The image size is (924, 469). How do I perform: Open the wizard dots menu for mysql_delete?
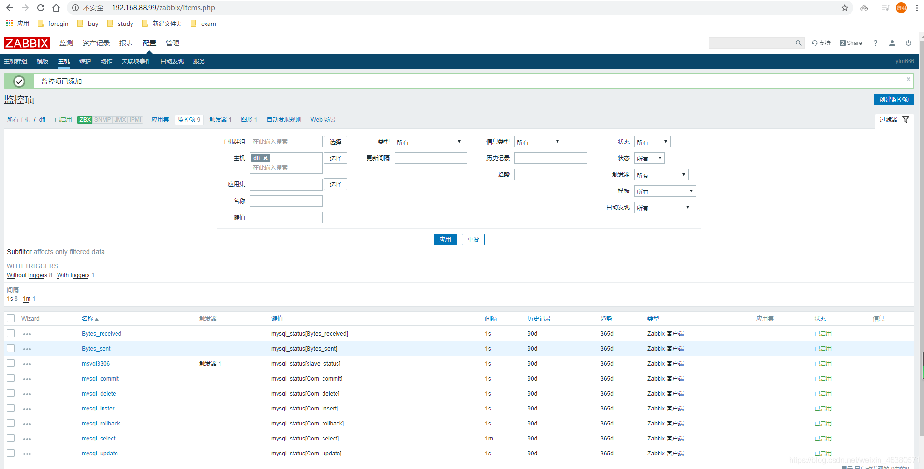pyautogui.click(x=27, y=394)
